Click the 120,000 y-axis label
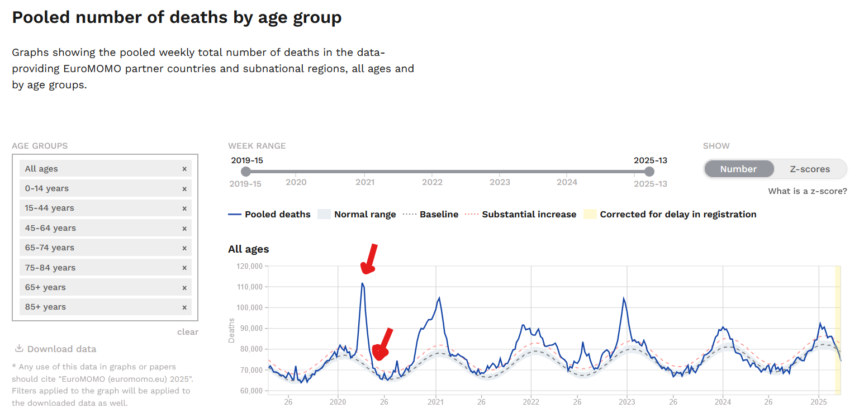 click(x=249, y=266)
